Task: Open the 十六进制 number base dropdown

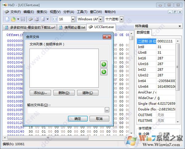Action: pos(121,19)
